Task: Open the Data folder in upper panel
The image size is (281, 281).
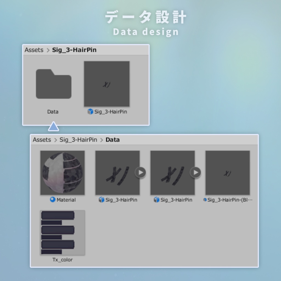Action: pos(53,84)
